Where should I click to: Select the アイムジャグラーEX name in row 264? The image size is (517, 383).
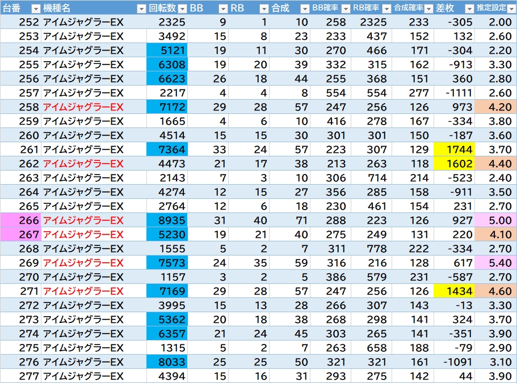(x=83, y=192)
